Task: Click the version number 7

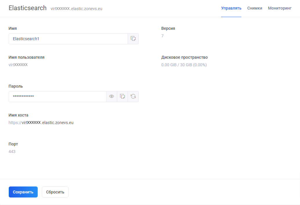Action: click(x=162, y=36)
